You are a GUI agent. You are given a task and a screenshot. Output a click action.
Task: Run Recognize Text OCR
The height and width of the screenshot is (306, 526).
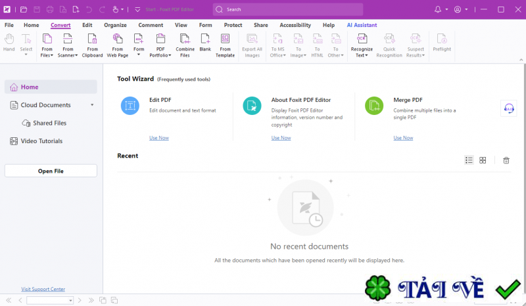[362, 45]
